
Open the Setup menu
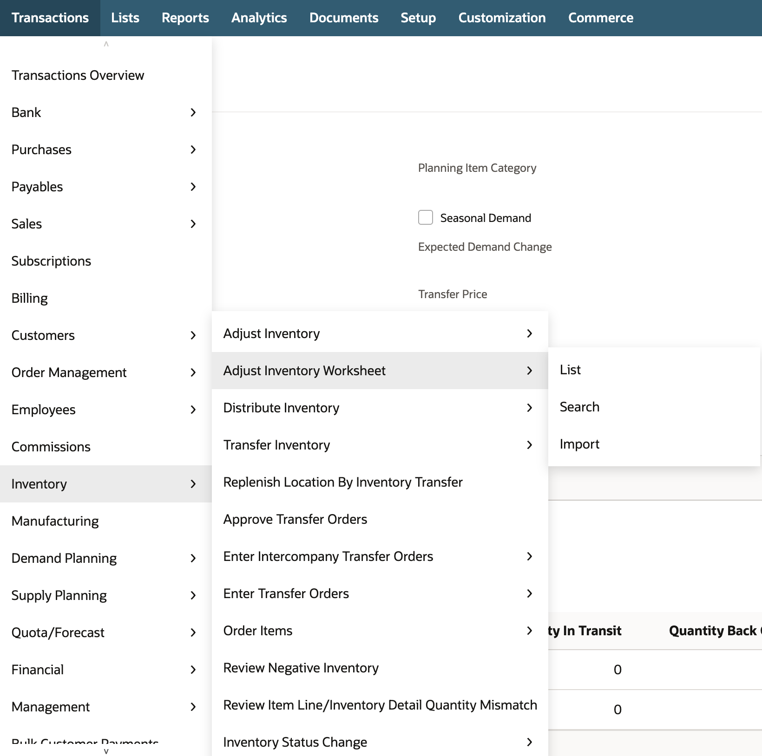coord(418,18)
